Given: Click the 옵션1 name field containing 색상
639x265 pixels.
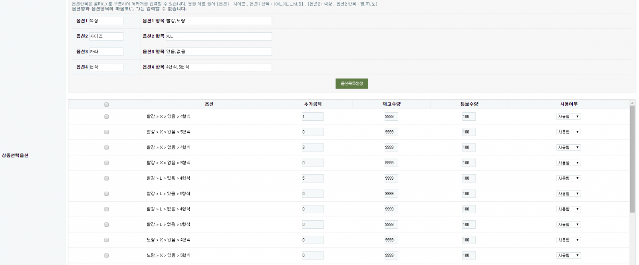Looking at the screenshot, I should pos(106,21).
